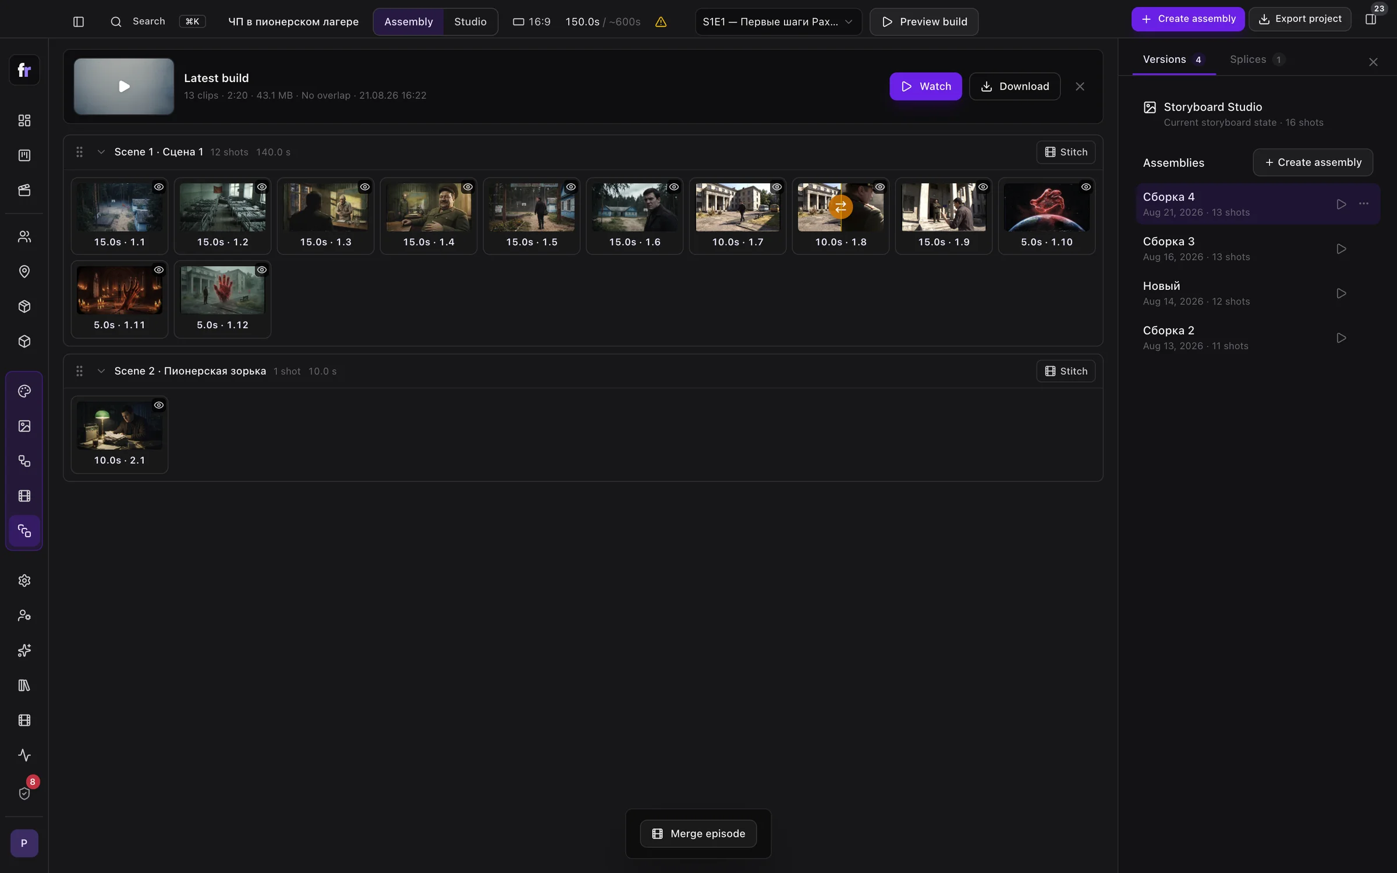Play the Сборка 3 assembly
The image size is (1397, 873).
[1341, 249]
